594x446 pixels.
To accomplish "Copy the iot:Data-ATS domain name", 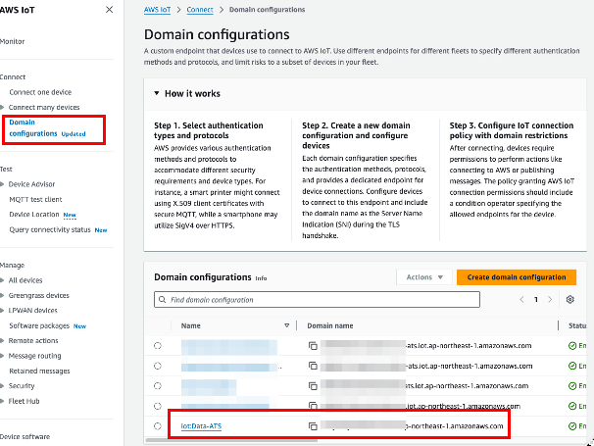I will 313,426.
